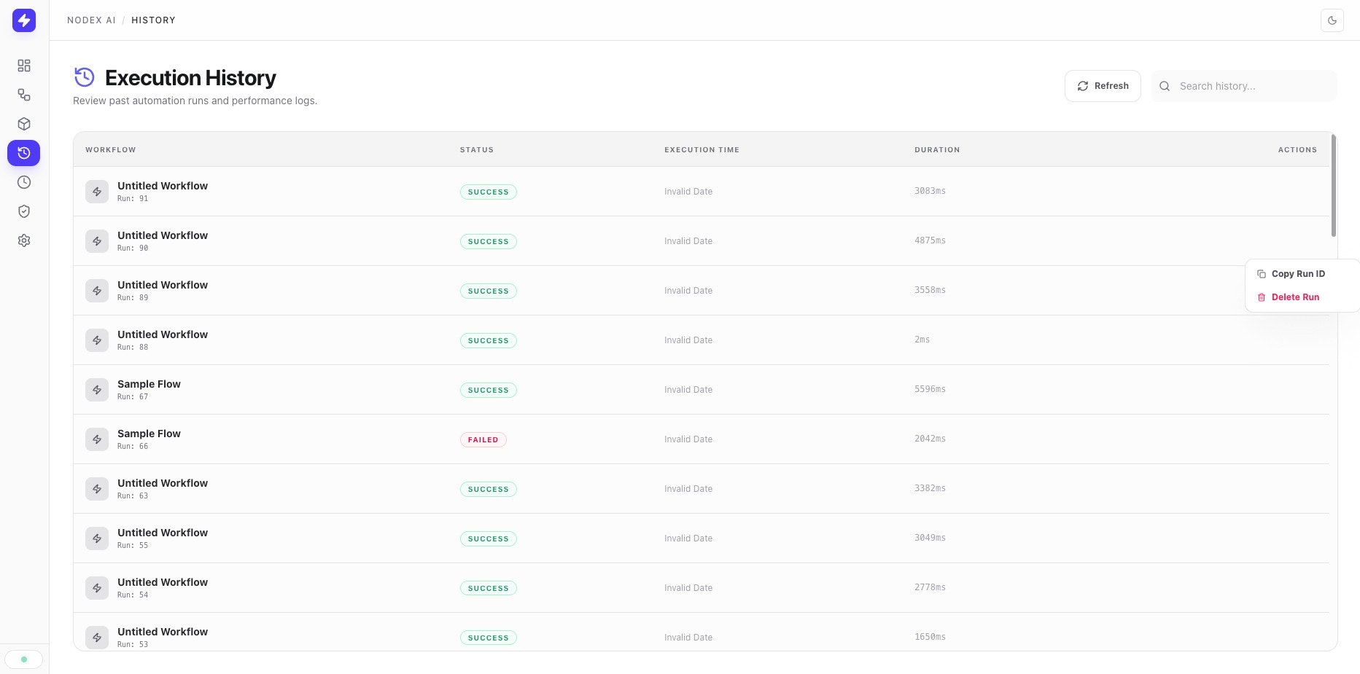Open the Workflows nodes icon in sidebar
The image size is (1360, 674).
point(24,95)
